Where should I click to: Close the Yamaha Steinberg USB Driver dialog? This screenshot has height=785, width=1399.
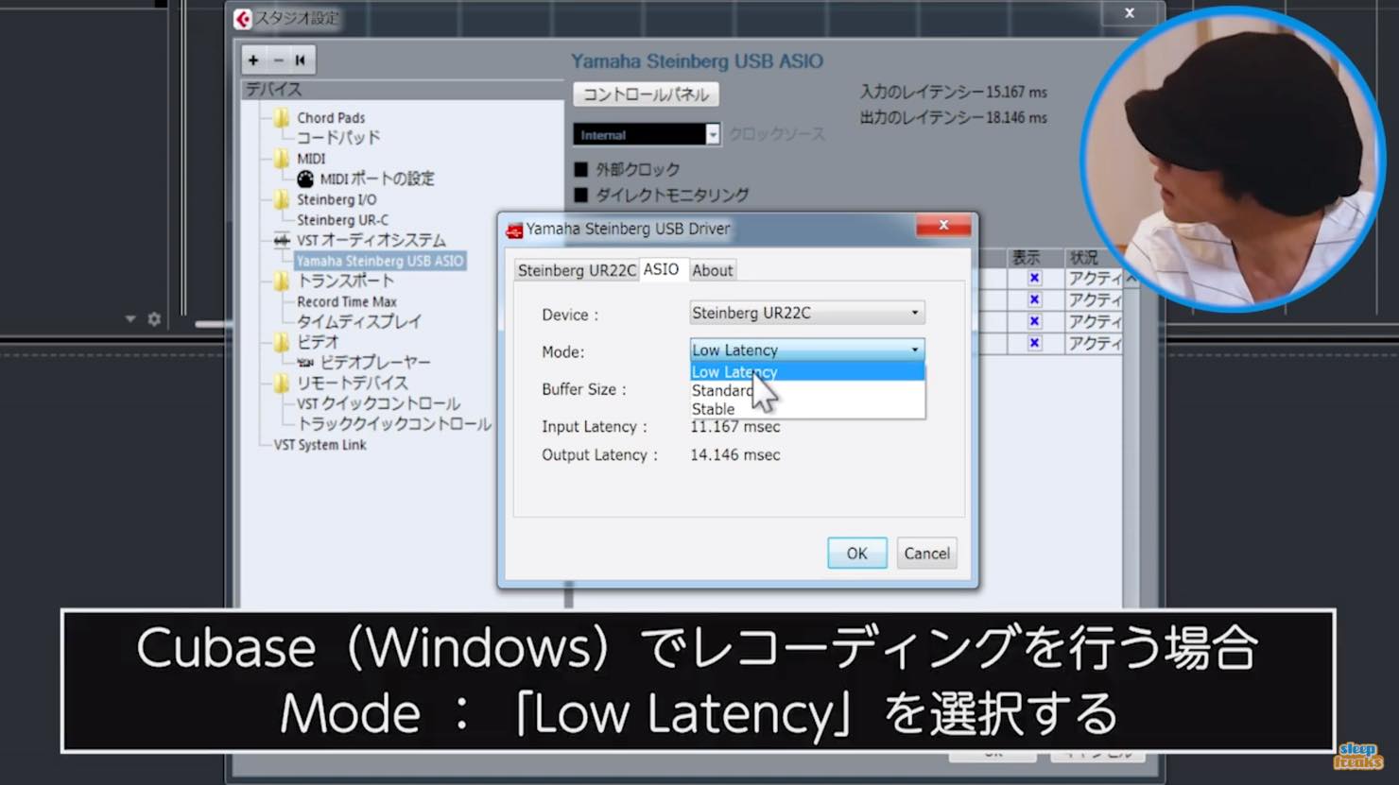943,225
